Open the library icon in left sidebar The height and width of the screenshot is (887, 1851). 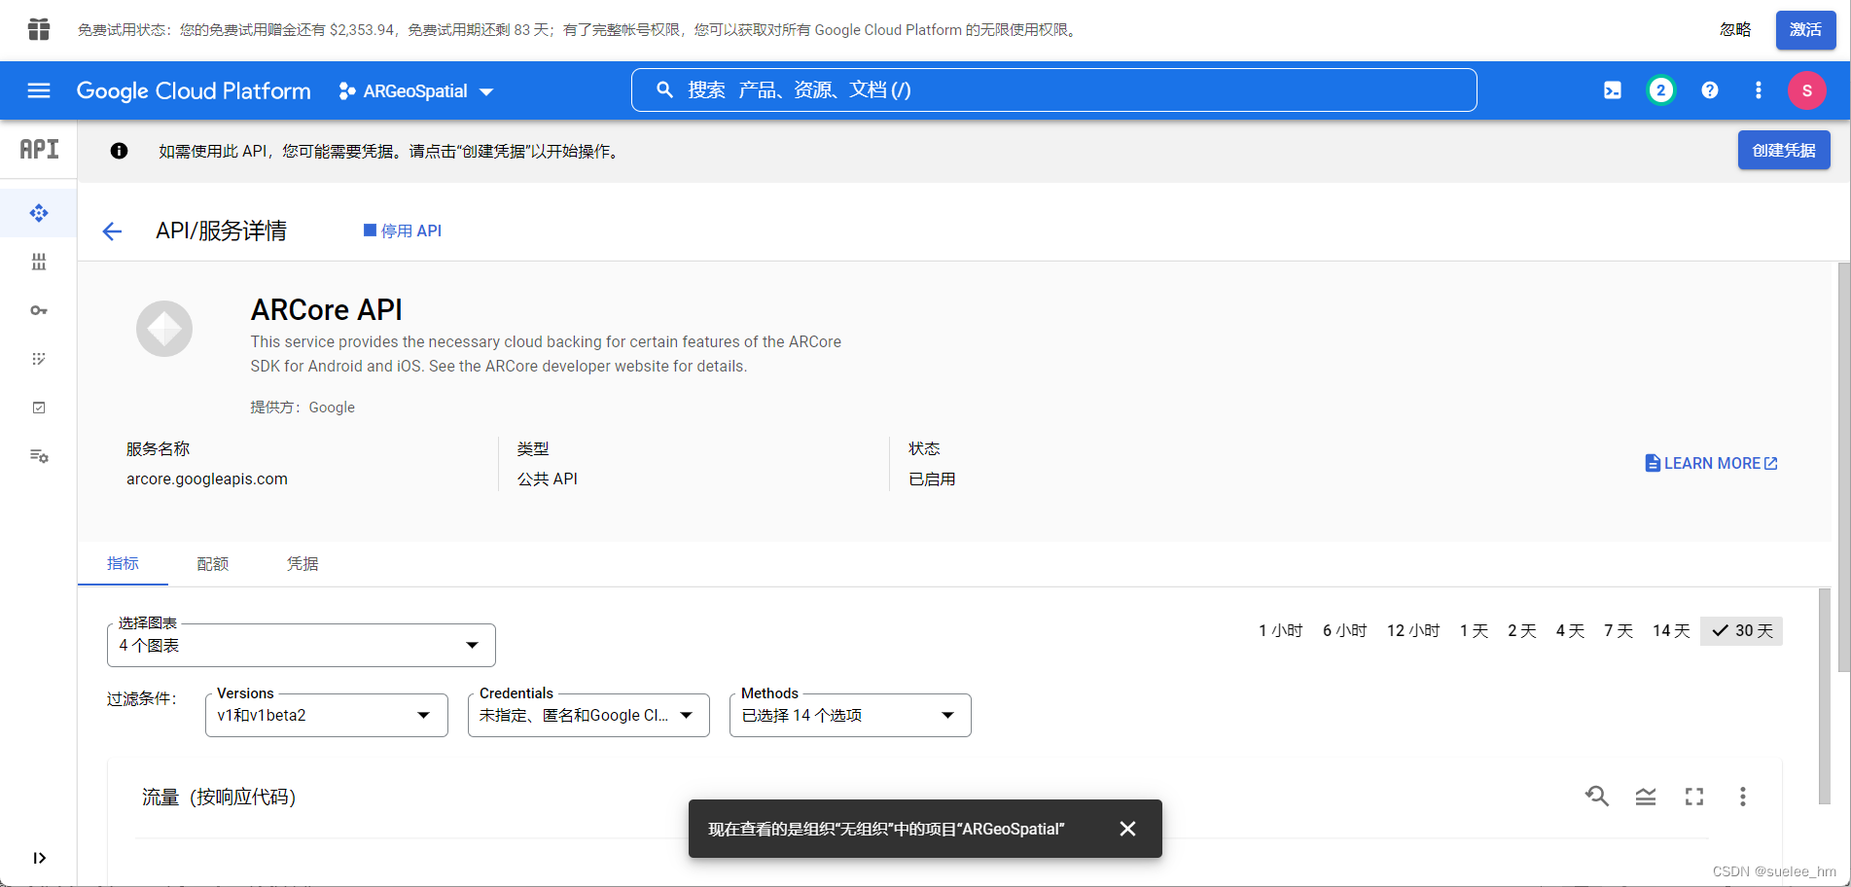click(39, 262)
